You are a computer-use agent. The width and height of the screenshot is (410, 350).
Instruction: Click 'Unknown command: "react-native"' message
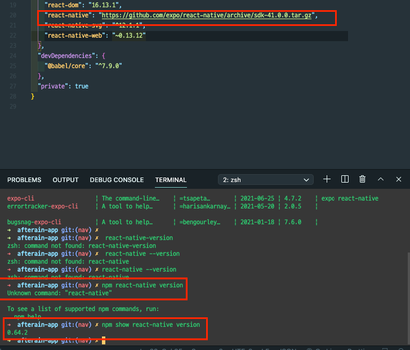pos(60,293)
